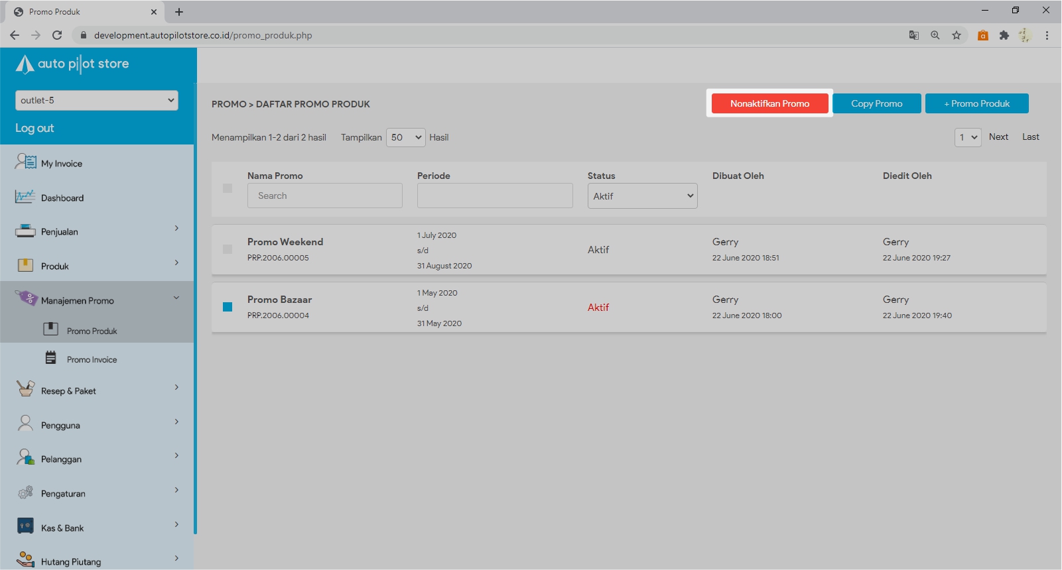Click the My Invoice sidebar icon

click(x=26, y=162)
